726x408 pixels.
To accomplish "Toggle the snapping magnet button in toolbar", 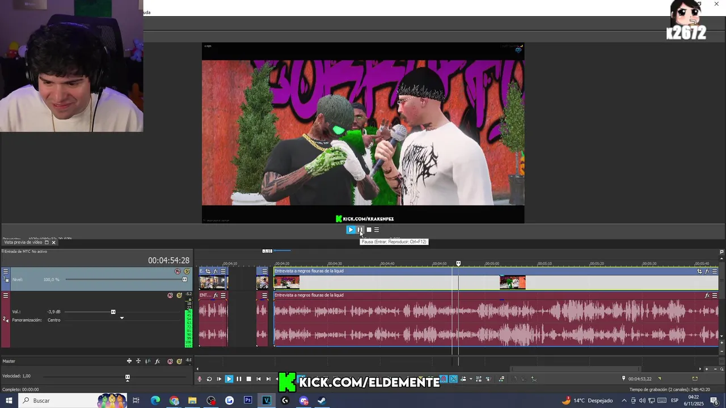I will pyautogui.click(x=443, y=379).
